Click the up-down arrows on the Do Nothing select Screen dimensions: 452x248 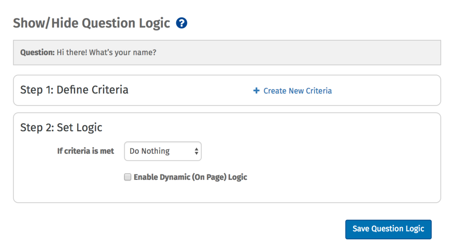[x=196, y=151]
